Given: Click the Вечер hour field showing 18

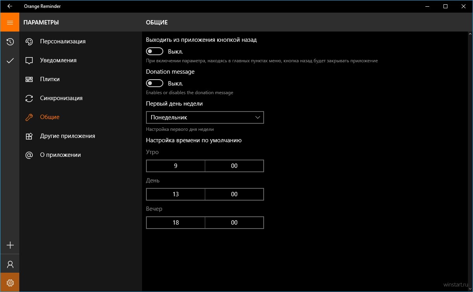Looking at the screenshot, I should (x=176, y=223).
